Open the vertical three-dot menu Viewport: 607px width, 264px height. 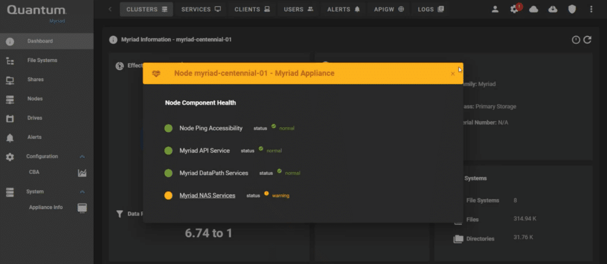click(591, 9)
